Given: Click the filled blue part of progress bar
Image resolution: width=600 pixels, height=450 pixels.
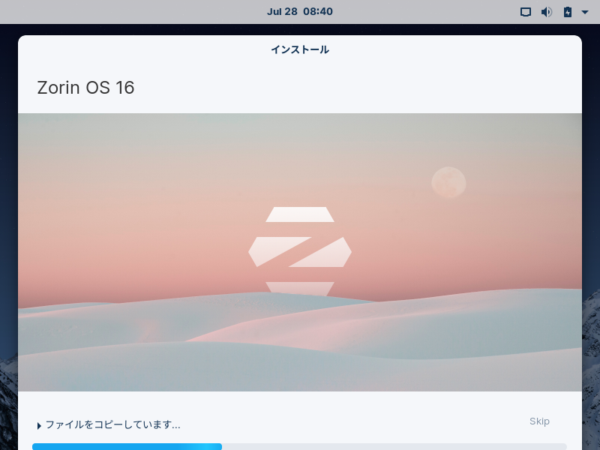Looking at the screenshot, I should coord(127,446).
